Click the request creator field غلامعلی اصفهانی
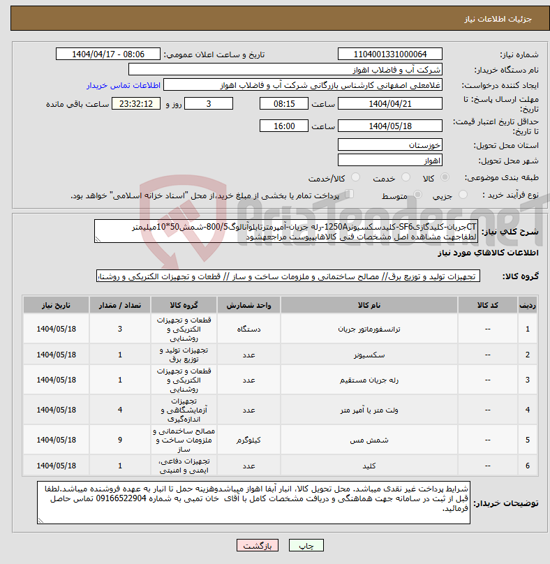 (x=303, y=85)
